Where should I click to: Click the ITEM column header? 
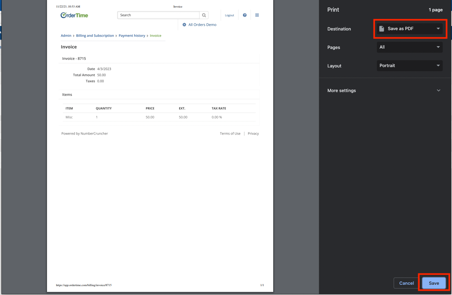(69, 108)
